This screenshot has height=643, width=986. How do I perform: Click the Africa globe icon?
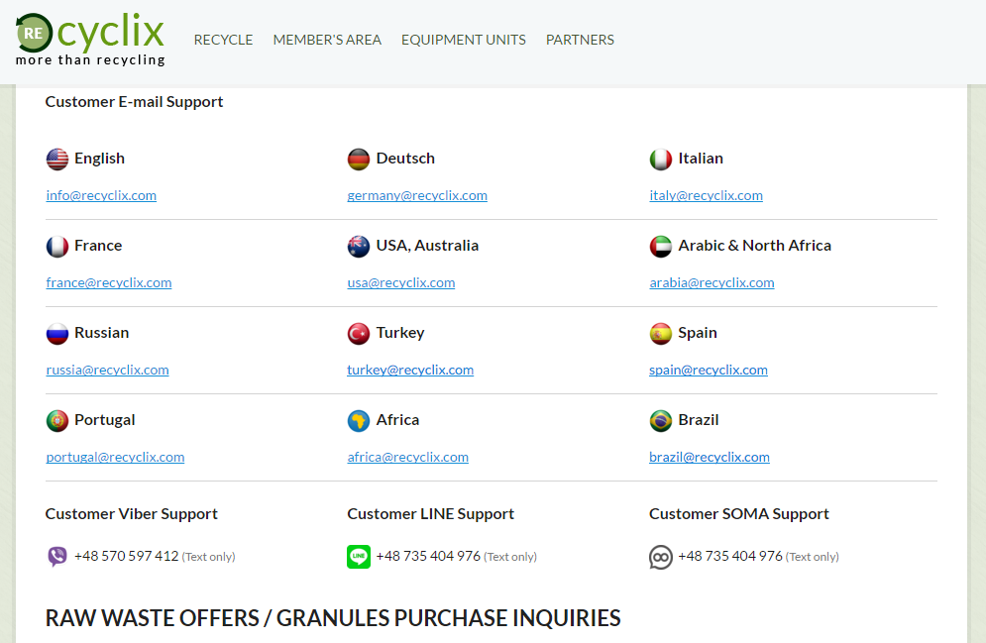(x=359, y=420)
